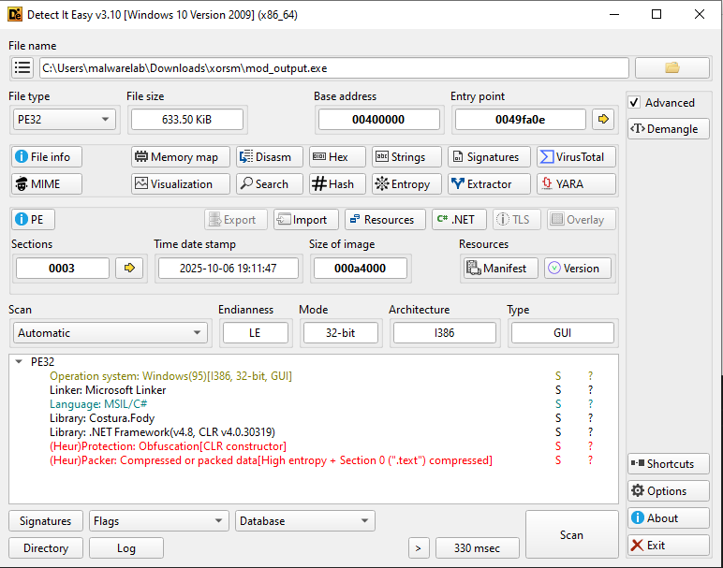The height and width of the screenshot is (568, 723).
Task: Click the Entry point arrow button
Action: pos(603,120)
